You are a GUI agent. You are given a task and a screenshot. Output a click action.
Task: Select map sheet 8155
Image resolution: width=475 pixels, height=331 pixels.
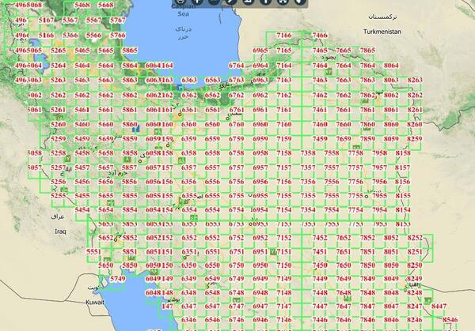(403, 196)
